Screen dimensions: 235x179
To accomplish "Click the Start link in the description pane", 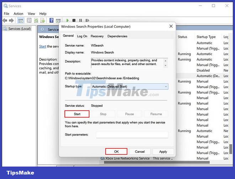I will coord(43,46).
